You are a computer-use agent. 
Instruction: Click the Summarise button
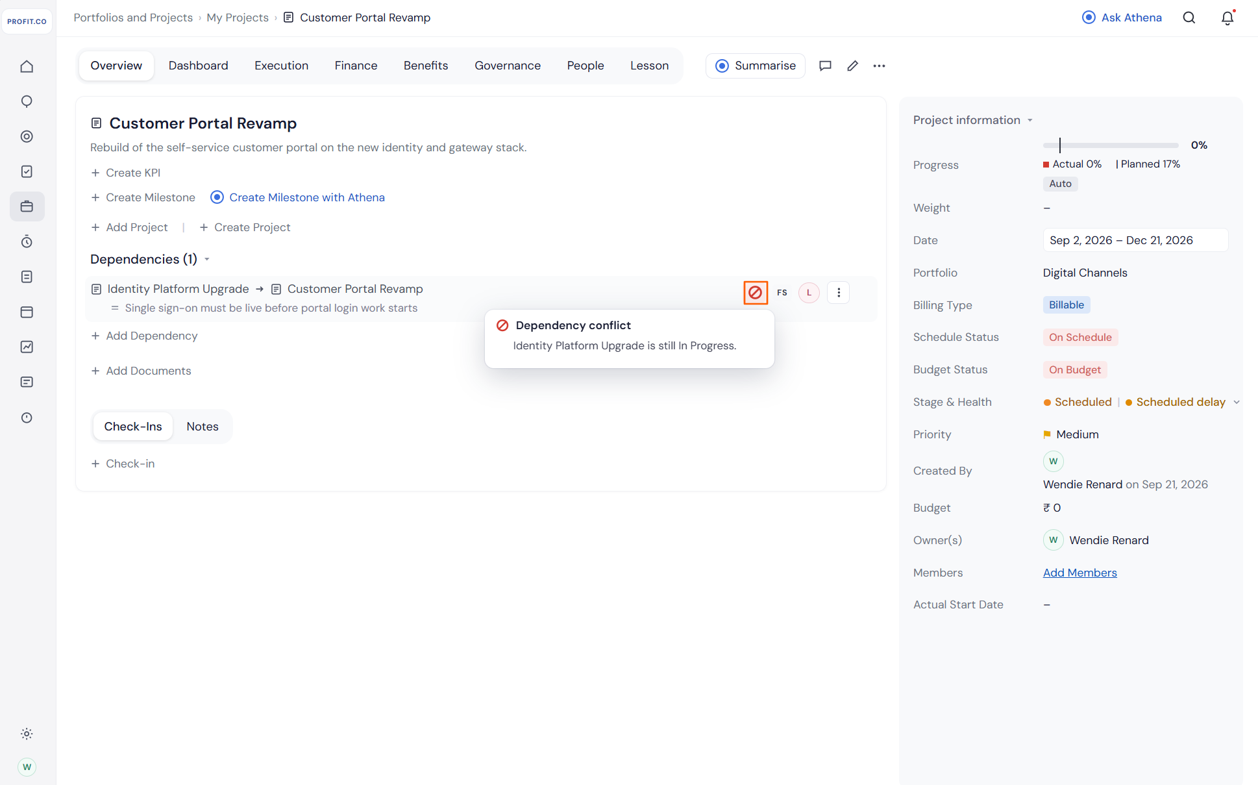756,66
